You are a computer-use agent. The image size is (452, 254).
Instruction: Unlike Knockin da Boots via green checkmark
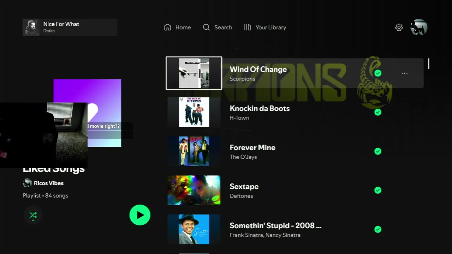378,112
